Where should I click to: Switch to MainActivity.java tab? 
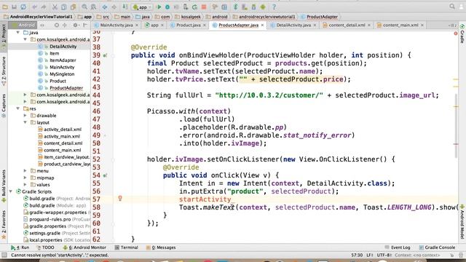pos(116,25)
